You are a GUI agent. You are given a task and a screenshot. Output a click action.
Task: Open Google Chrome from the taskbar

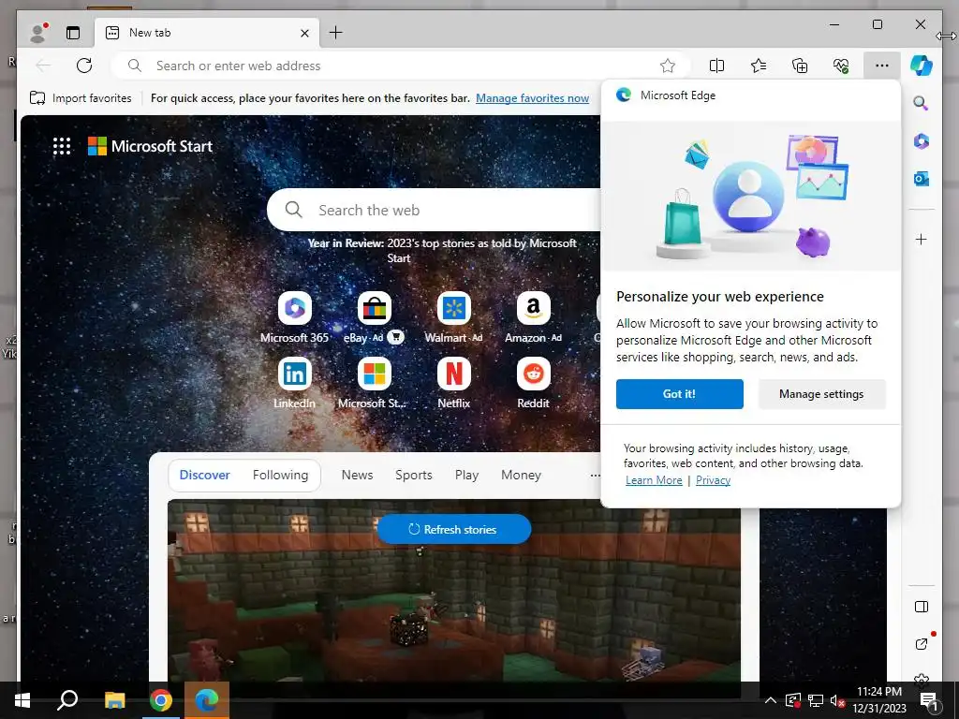[161, 700]
